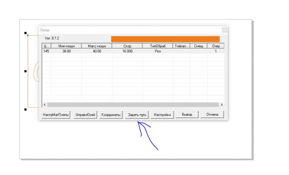Close the Лазер dialog window
Image resolution: width=289 pixels, height=175 pixels.
coord(224,30)
